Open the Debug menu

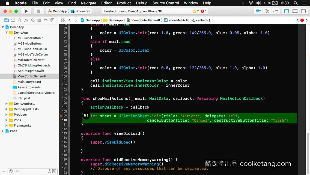click(142, 3)
